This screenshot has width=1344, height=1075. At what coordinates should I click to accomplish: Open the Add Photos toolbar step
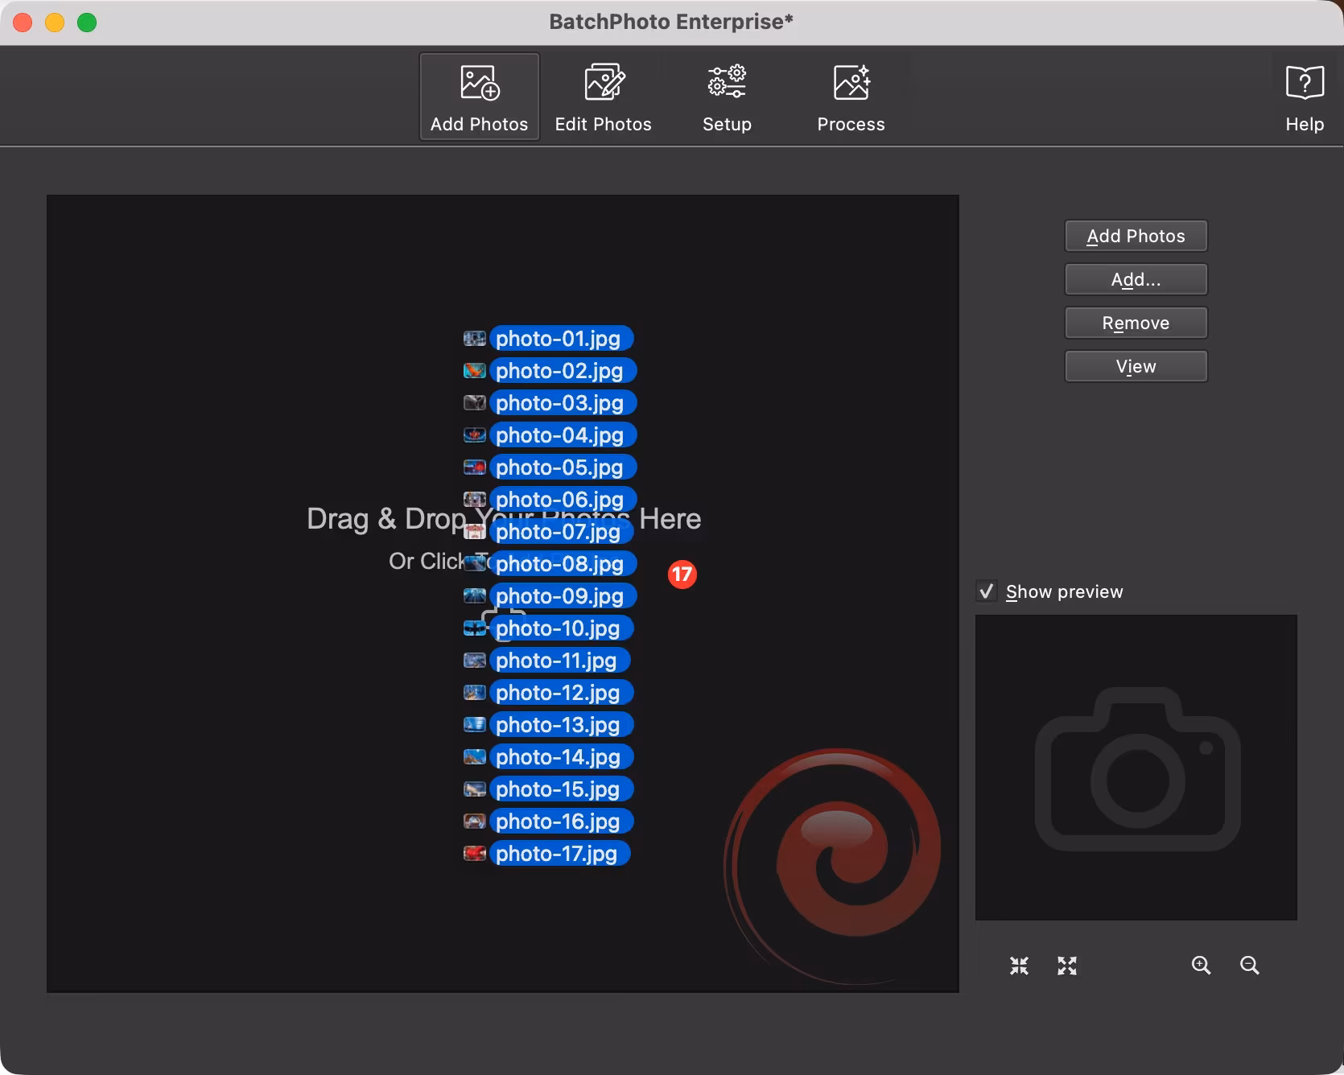479,97
